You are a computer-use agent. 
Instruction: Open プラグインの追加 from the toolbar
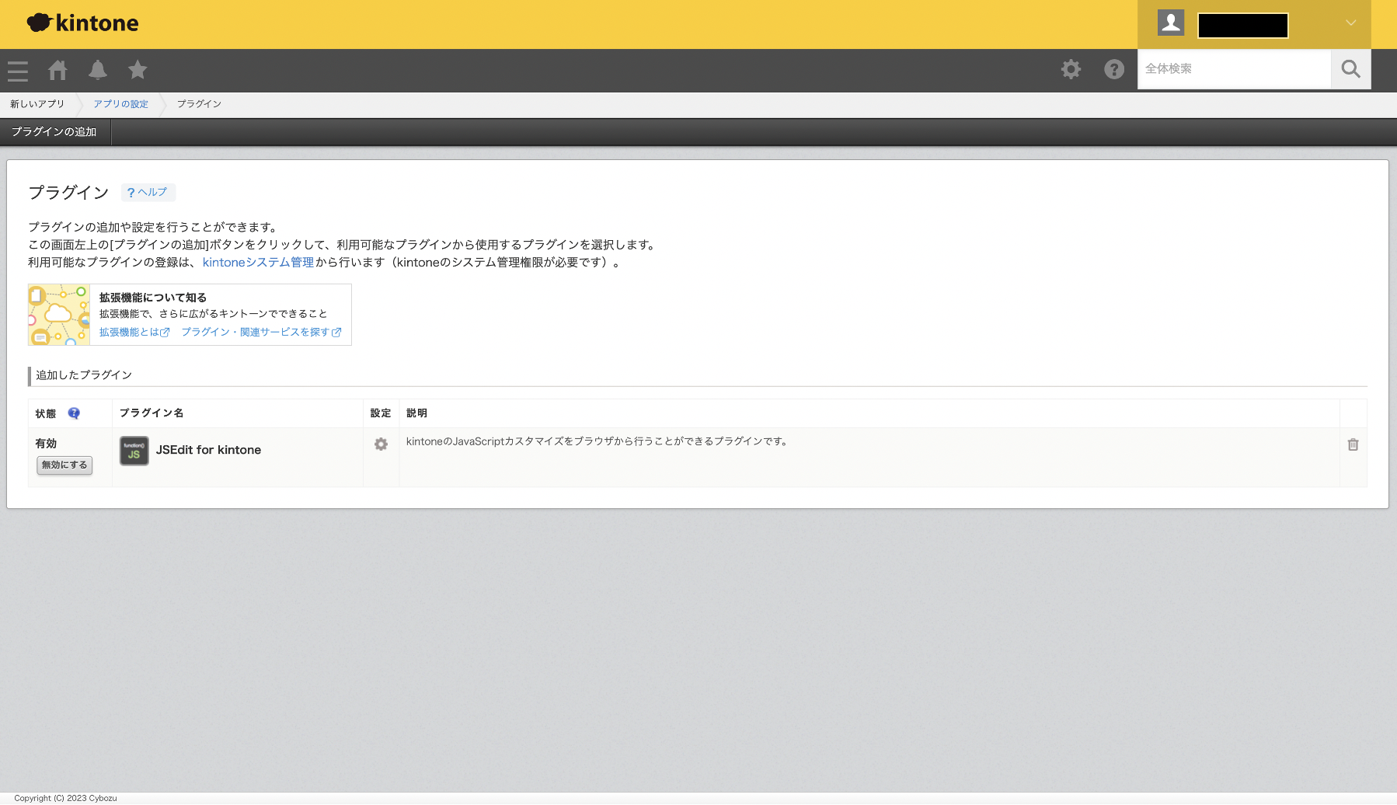53,131
